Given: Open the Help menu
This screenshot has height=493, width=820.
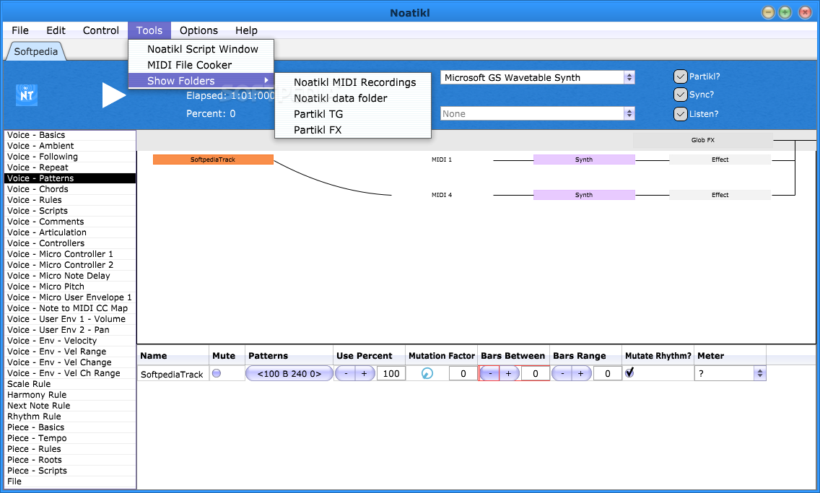Looking at the screenshot, I should [246, 30].
